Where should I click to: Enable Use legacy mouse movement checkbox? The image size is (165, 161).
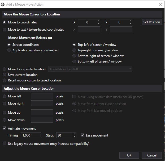tap(5, 144)
